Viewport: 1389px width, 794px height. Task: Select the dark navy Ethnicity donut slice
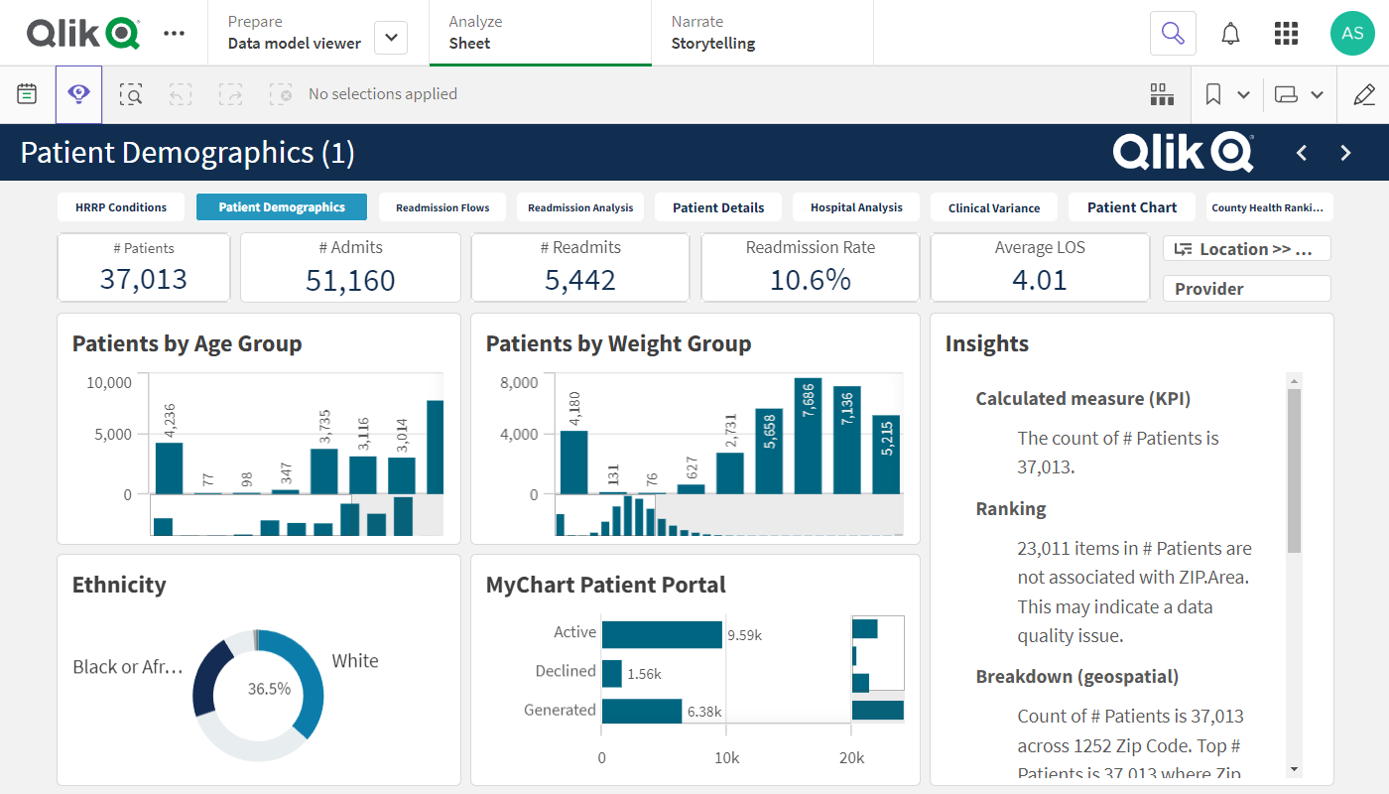pos(209,680)
